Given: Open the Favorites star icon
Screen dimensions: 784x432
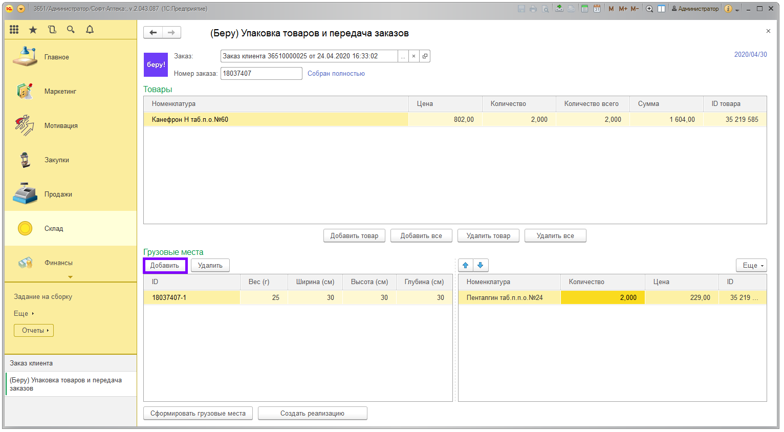Looking at the screenshot, I should pos(33,30).
